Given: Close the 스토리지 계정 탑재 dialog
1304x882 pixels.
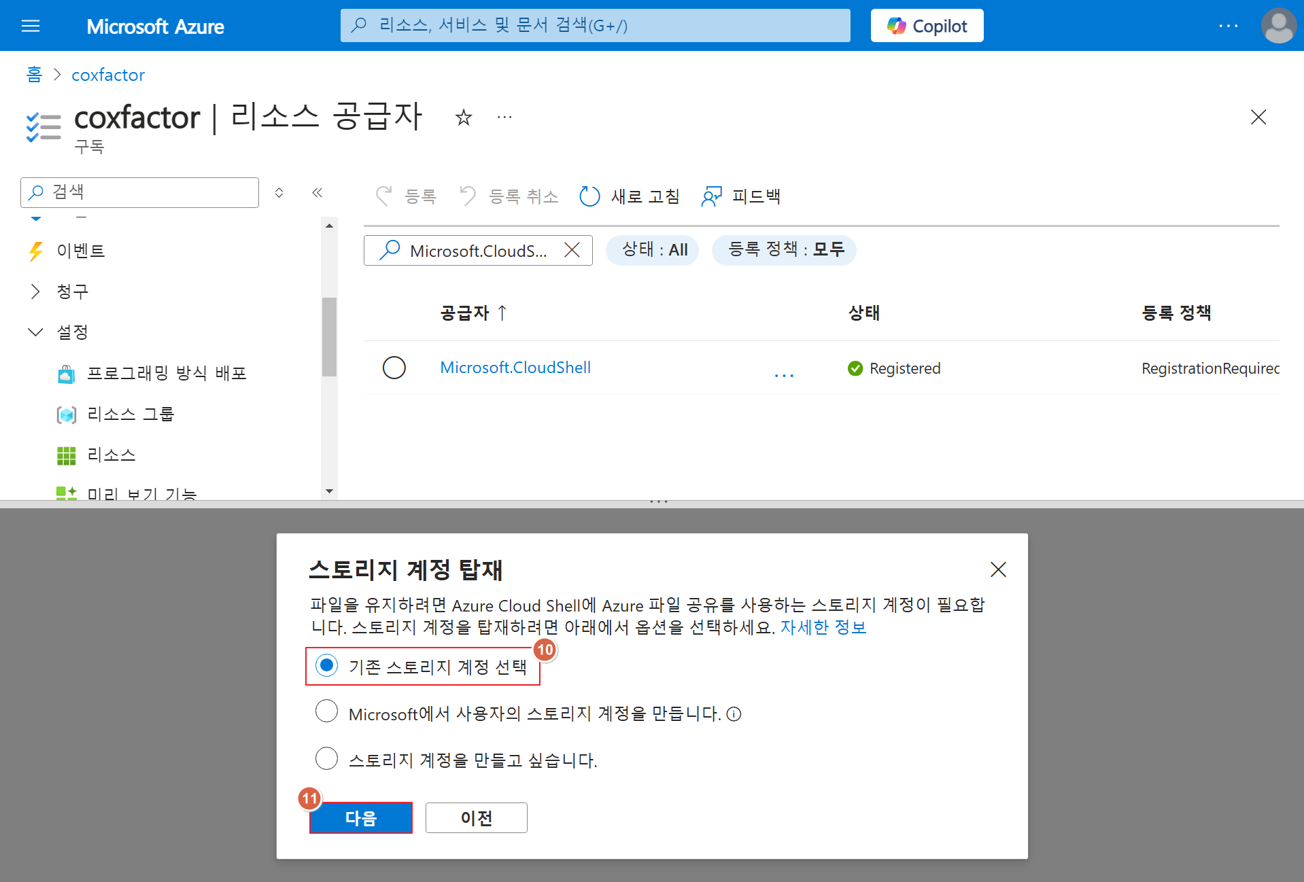Looking at the screenshot, I should (998, 569).
